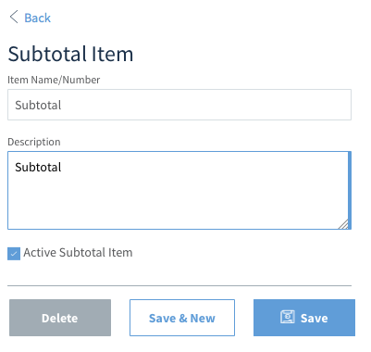Click the horizontal divider above the buttons
The height and width of the screenshot is (352, 371).
tap(179, 286)
